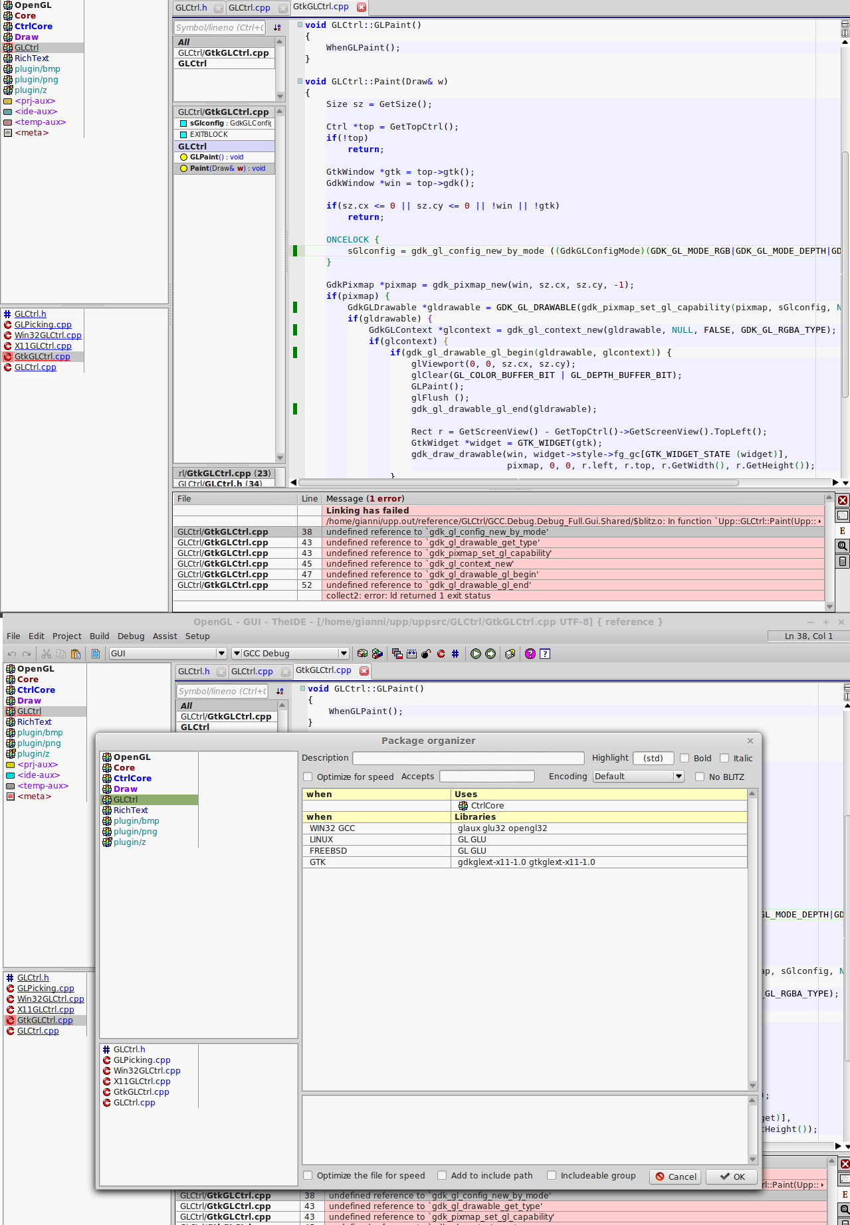Click the bomb icon in the toolbar
850x1225 pixels.
[x=426, y=654]
